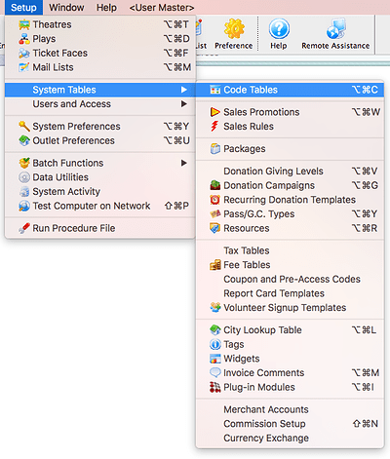This screenshot has height=459, width=390.
Task: Open the Tags info icon item
Action: click(214, 344)
